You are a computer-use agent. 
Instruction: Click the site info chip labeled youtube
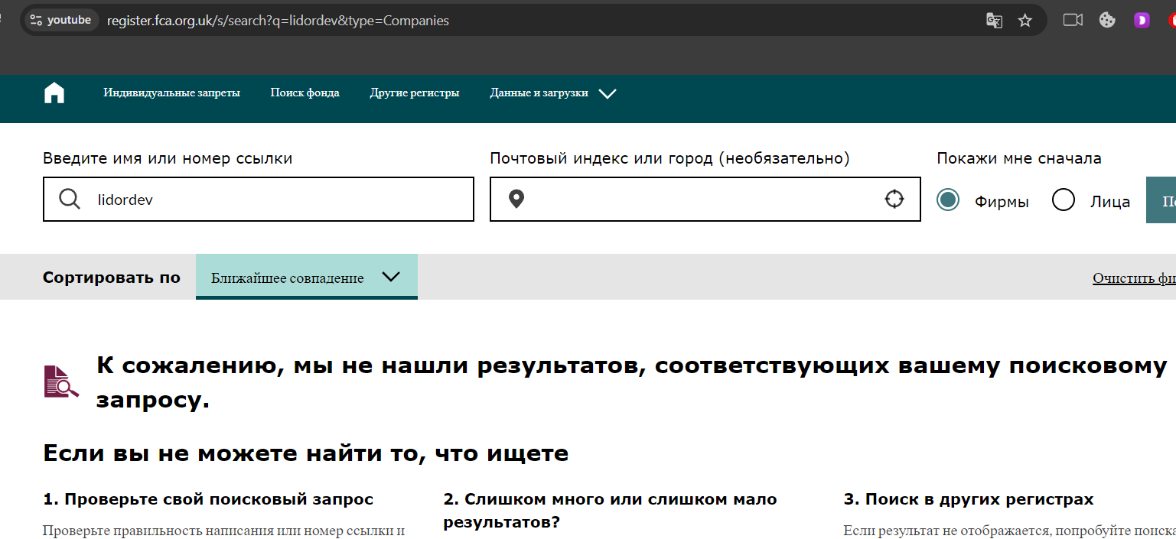60,21
